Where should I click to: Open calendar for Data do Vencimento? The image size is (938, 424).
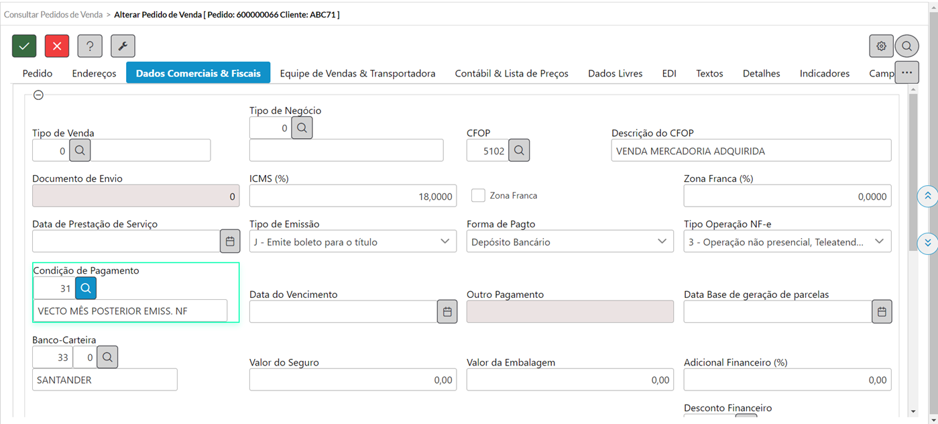pos(447,311)
